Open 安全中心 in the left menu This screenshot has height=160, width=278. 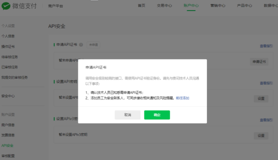pos(8,96)
